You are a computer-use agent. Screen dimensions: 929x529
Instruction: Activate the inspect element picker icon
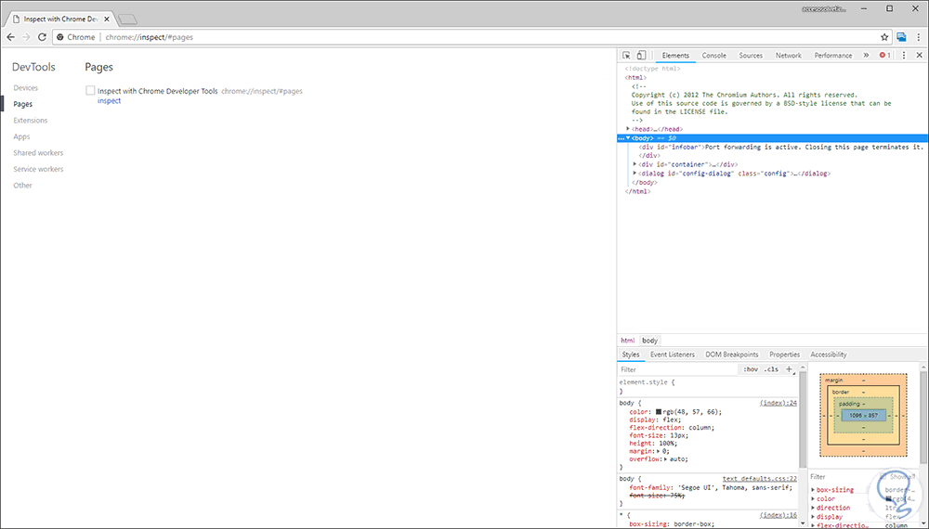(x=627, y=56)
